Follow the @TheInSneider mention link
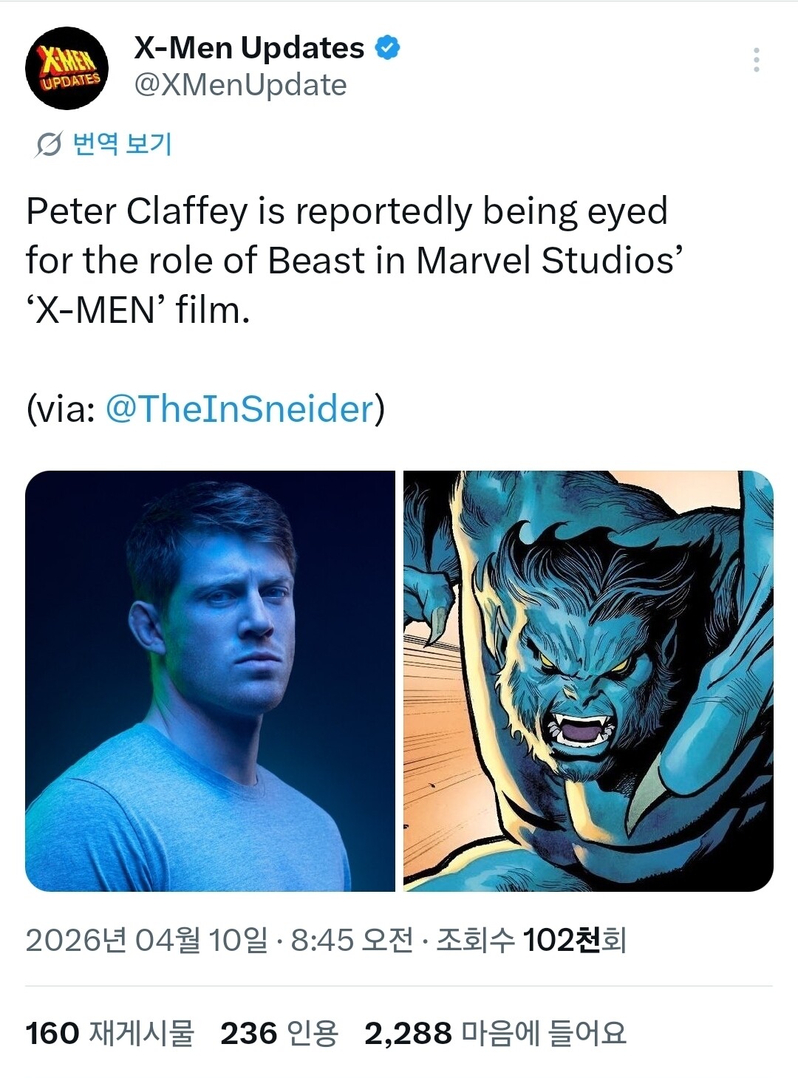This screenshot has height=1078, width=798. click(239, 409)
